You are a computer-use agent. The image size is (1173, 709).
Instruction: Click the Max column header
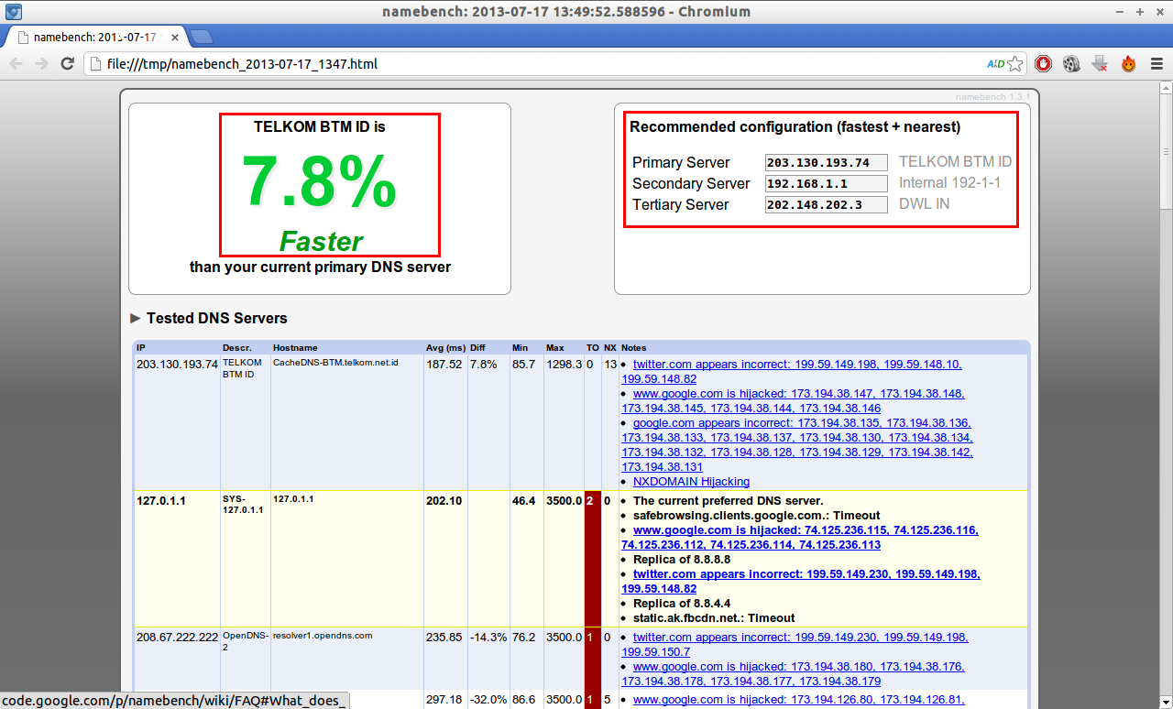point(555,348)
